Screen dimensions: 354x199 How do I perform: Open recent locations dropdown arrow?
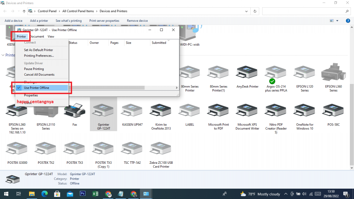point(19,11)
